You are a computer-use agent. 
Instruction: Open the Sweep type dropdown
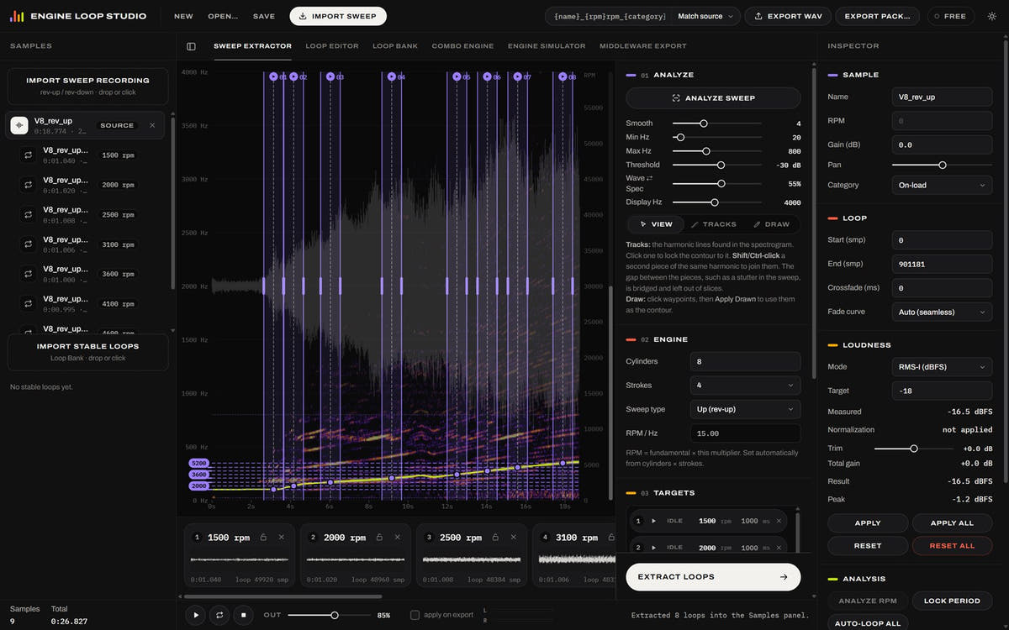(x=745, y=409)
